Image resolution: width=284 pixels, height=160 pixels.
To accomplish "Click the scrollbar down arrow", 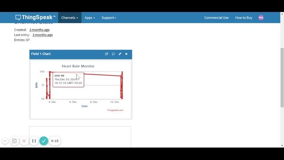I will pos(282,145).
